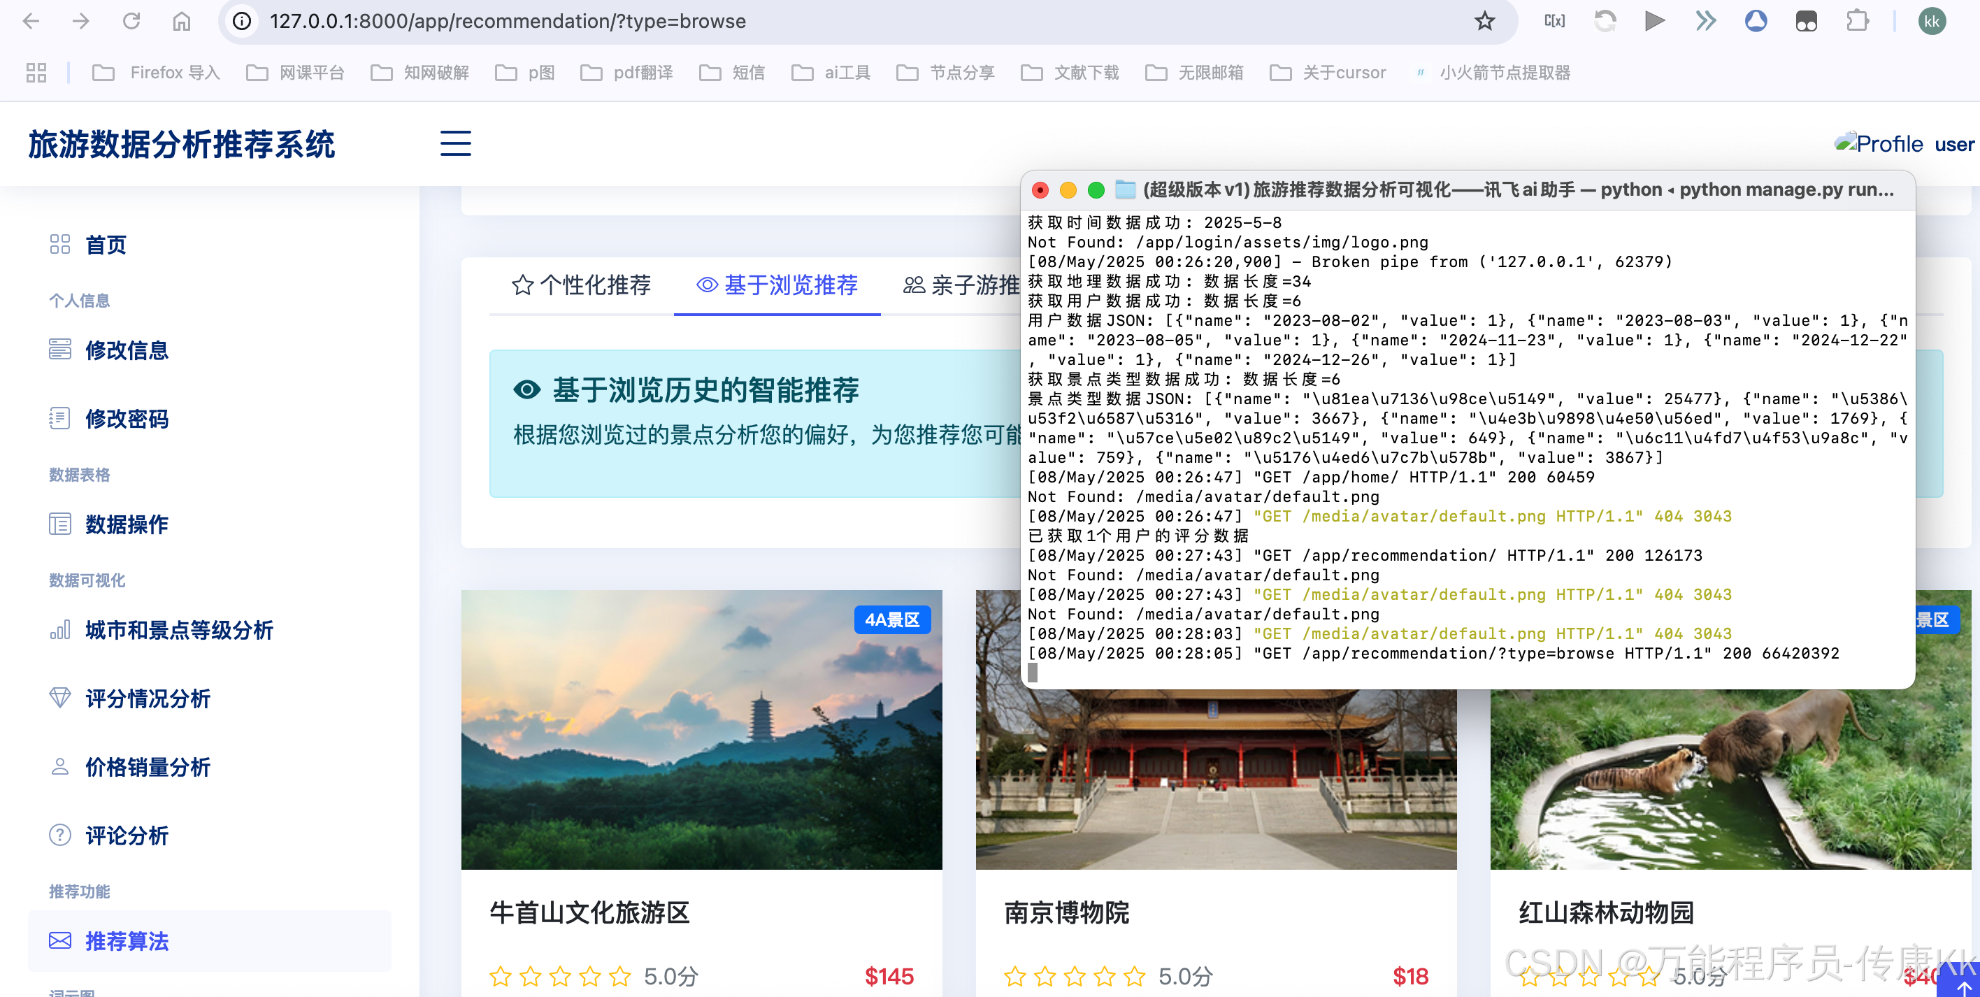
Task: Switch to 个性化推荐 tab
Action: tap(582, 285)
